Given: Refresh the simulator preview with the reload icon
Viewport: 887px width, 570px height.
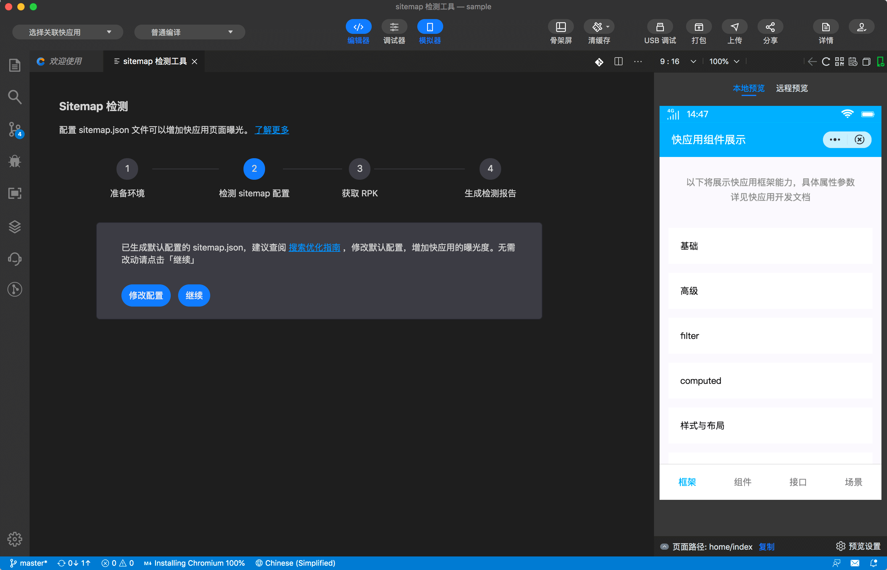Looking at the screenshot, I should coord(825,62).
